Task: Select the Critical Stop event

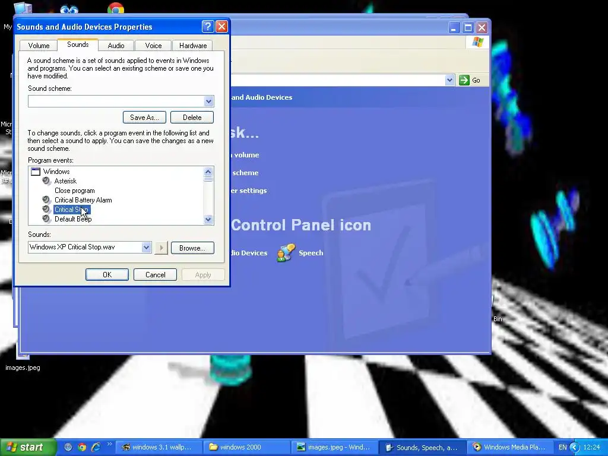Action: 72,210
